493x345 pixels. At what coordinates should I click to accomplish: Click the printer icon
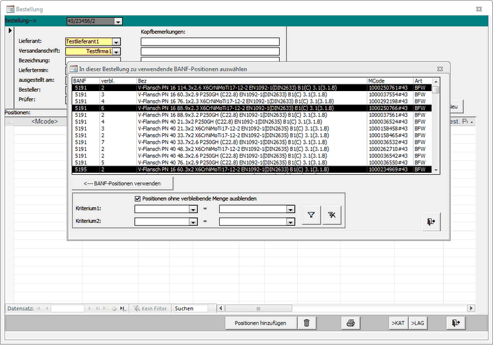(351, 323)
